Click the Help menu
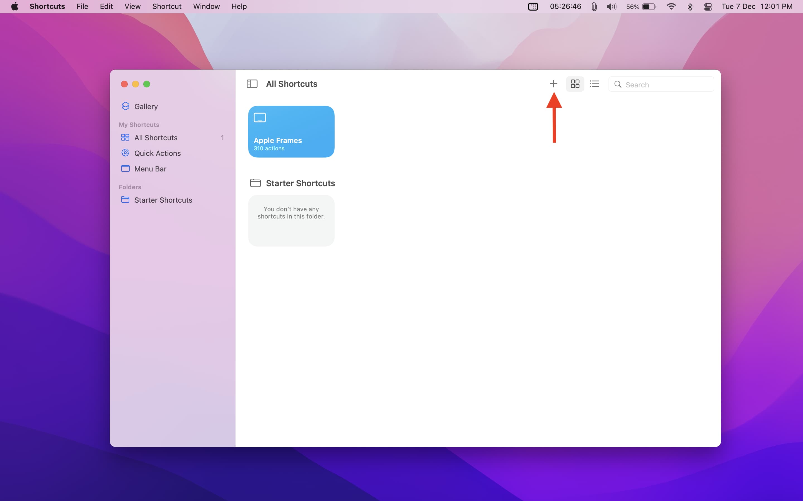Screen dimensions: 803x501 (x=239, y=6)
